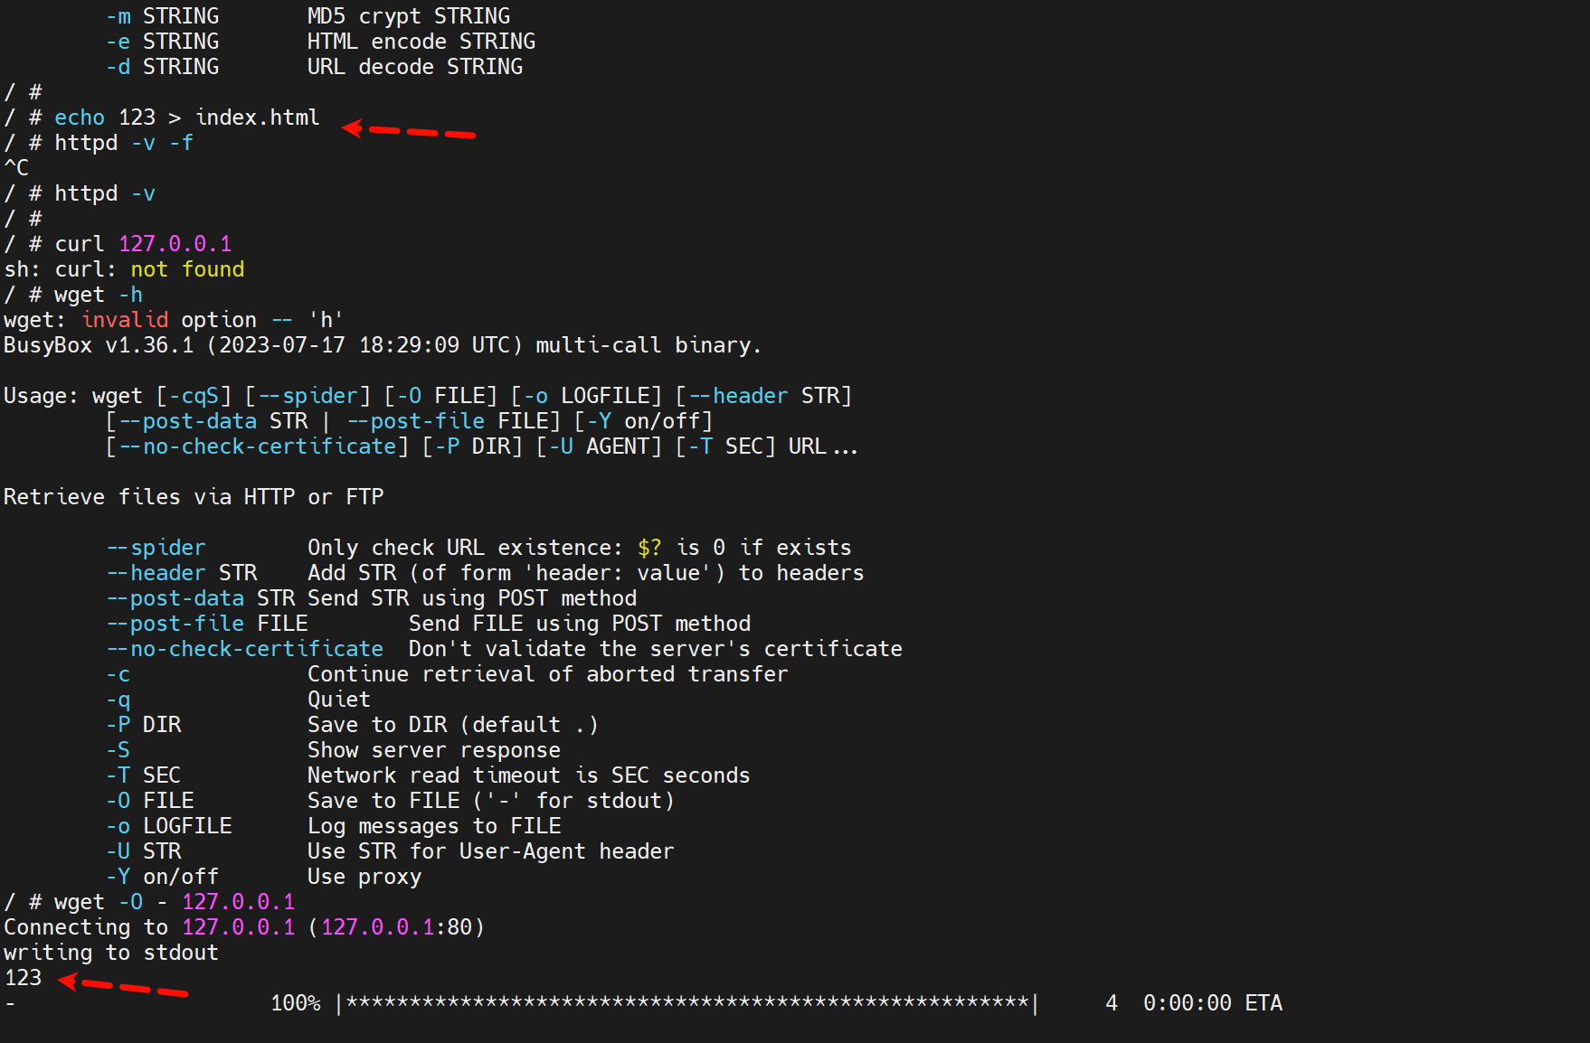Viewport: 1590px width, 1043px height.
Task: Click the "Use proxy" option description
Action: [364, 877]
